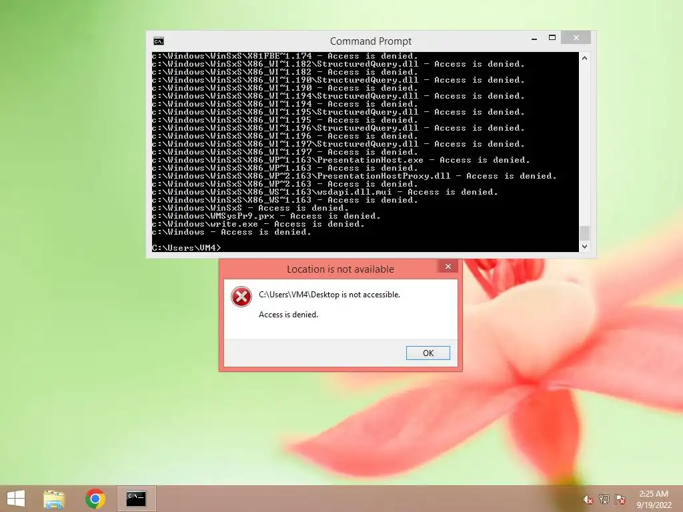The height and width of the screenshot is (512, 683).
Task: Open Action Center flag icon
Action: 620,499
